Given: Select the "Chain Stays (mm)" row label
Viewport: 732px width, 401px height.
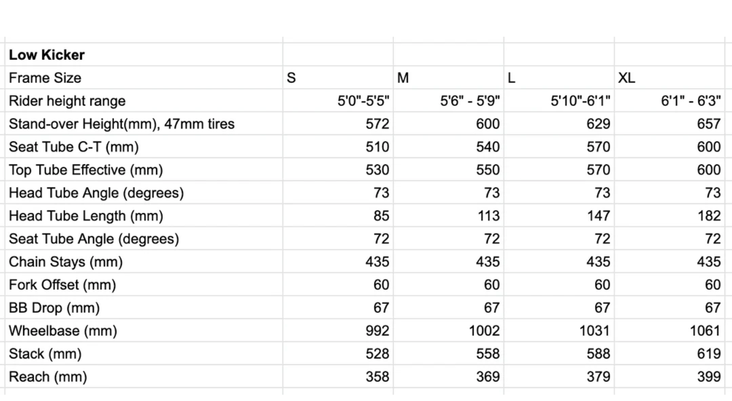Looking at the screenshot, I should (66, 262).
